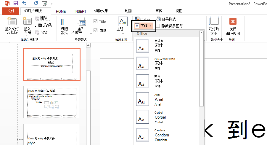
Task: Open the 切换效果 tab
Action: click(x=101, y=11)
